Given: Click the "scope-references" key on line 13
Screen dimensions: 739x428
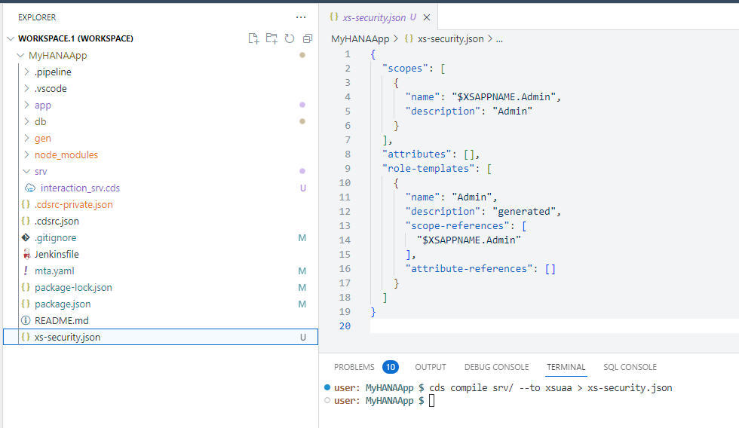Looking at the screenshot, I should [457, 226].
